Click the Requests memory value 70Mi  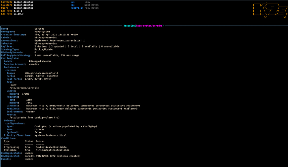pos(29,103)
